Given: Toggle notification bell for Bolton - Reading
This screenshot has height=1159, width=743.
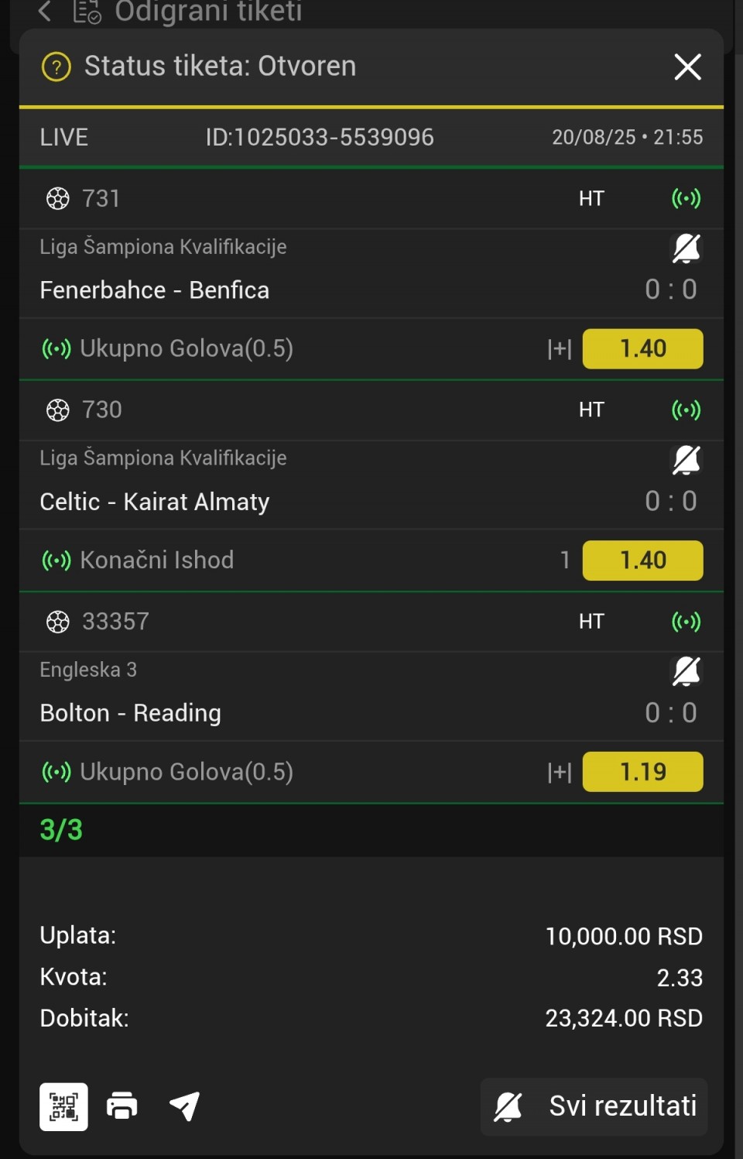Looking at the screenshot, I should [686, 671].
